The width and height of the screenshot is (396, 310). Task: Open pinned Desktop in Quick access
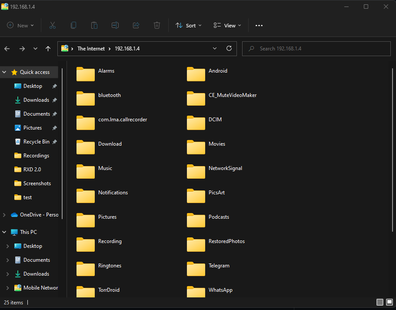pos(32,86)
